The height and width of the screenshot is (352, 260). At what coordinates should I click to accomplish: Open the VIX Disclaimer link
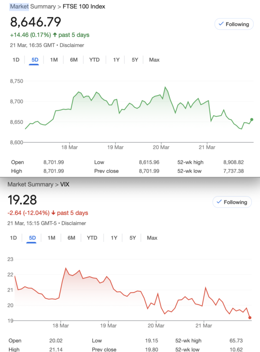pyautogui.click(x=74, y=223)
